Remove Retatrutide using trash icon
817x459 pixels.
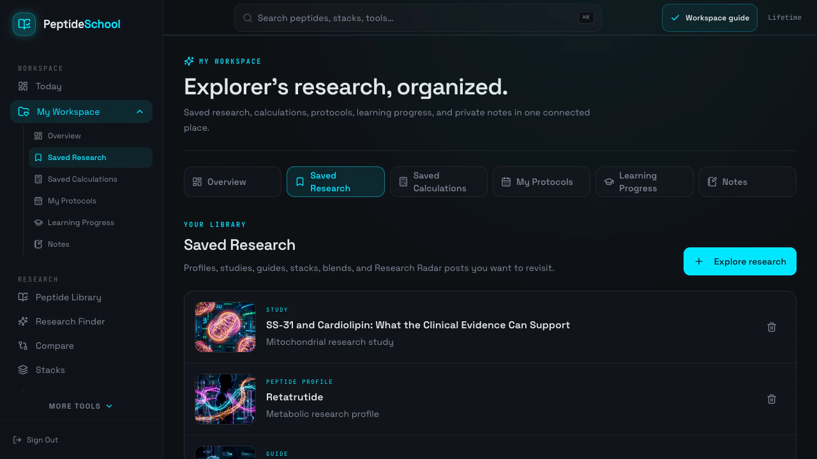tap(772, 399)
